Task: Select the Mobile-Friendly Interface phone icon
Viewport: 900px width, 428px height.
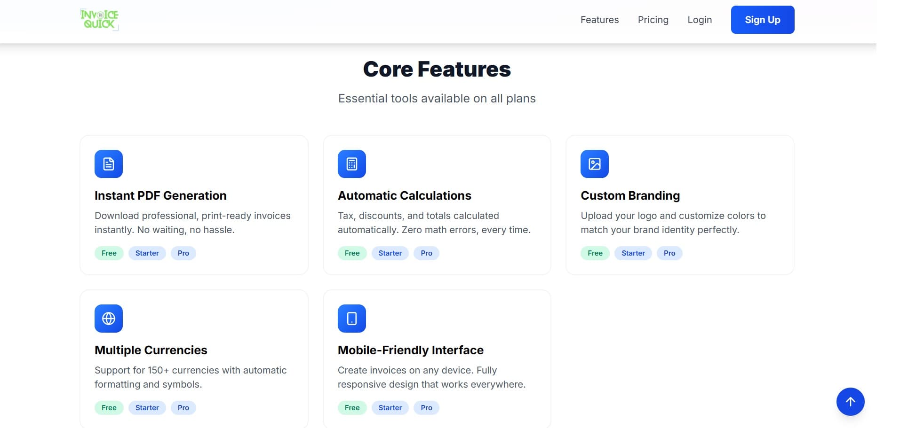Action: (x=351, y=318)
